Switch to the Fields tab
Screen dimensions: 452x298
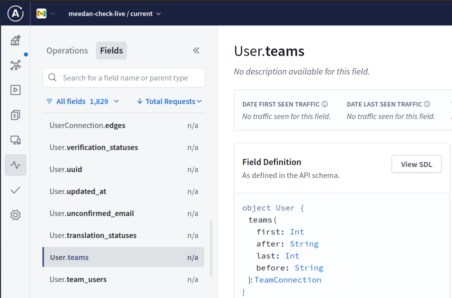111,50
